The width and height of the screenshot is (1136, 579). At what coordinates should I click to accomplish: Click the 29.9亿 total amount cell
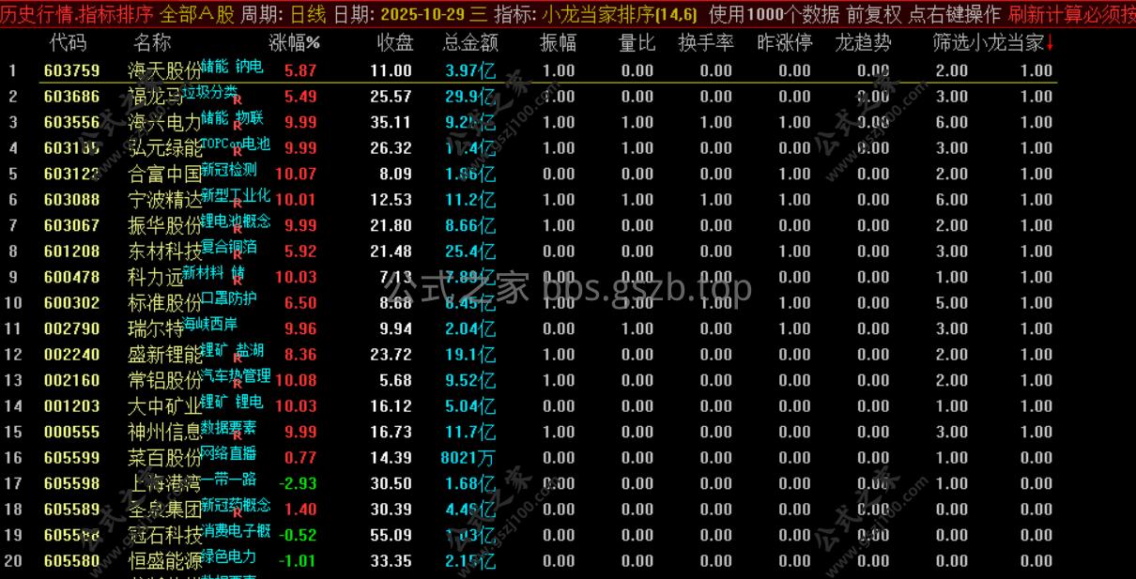pyautogui.click(x=470, y=97)
